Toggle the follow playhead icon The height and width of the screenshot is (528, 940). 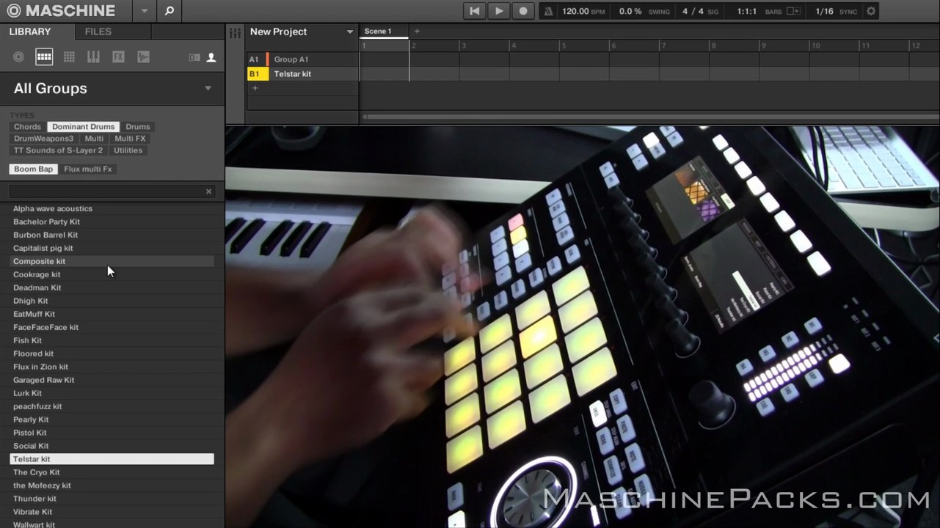pyautogui.click(x=793, y=12)
